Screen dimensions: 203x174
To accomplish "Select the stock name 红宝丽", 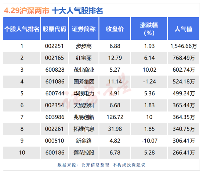I will [84, 58].
